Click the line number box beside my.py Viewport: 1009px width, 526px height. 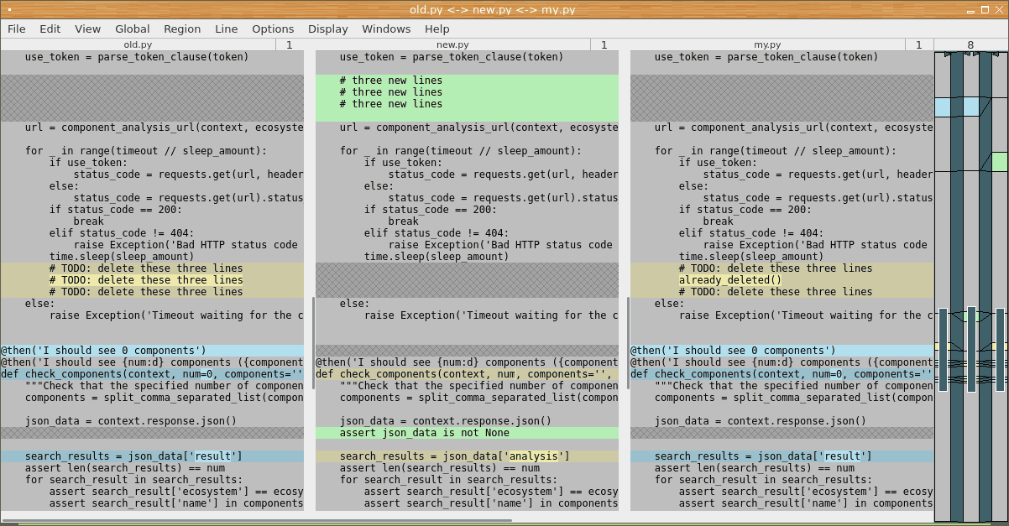click(919, 44)
